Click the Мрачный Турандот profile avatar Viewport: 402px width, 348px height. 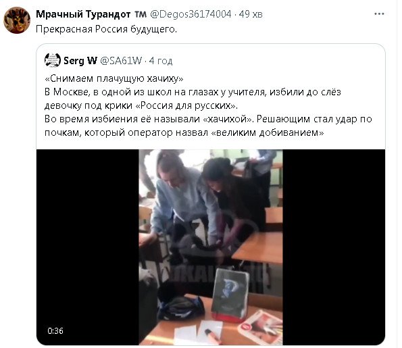[x=17, y=20]
